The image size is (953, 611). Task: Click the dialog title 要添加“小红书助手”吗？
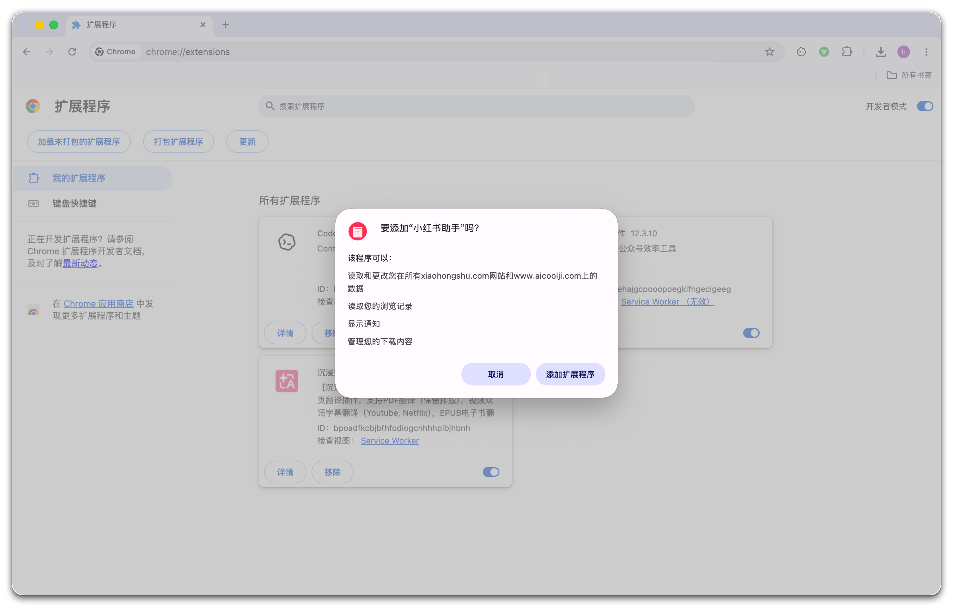(x=429, y=228)
